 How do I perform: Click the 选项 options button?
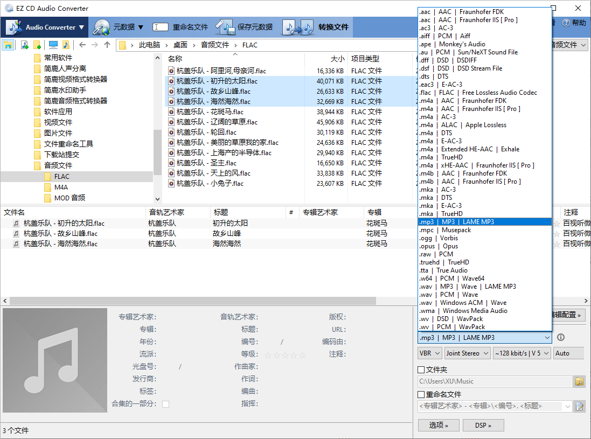coord(438,424)
